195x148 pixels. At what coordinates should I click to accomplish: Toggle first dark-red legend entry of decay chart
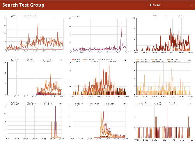click(x=77, y=104)
